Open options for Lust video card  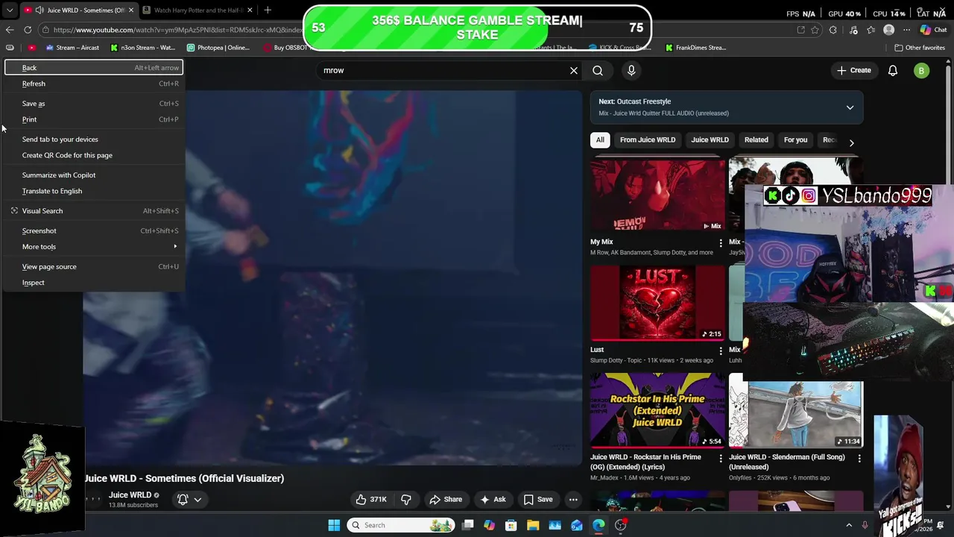coord(720,350)
